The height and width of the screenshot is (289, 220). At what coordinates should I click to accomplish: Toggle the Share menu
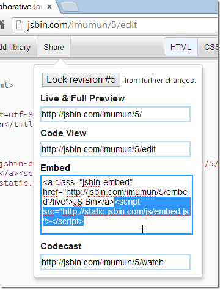click(54, 47)
